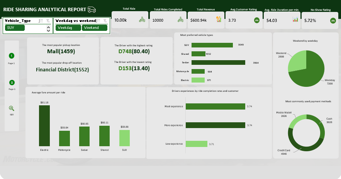The width and height of the screenshot is (341, 179).
Task: Click the Total Revenue value $600.94k
Action: (x=198, y=20)
